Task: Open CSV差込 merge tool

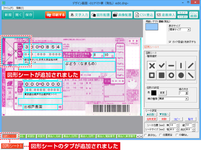Action: (144, 15)
